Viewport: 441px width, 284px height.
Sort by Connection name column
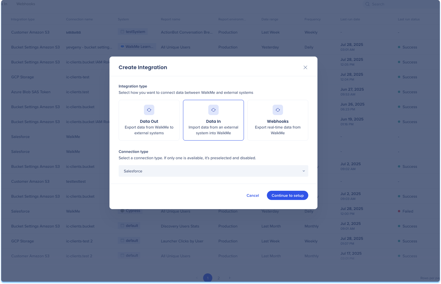point(79,19)
